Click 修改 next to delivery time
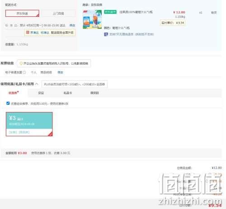This screenshot has height=209, width=226. (x=72, y=25)
